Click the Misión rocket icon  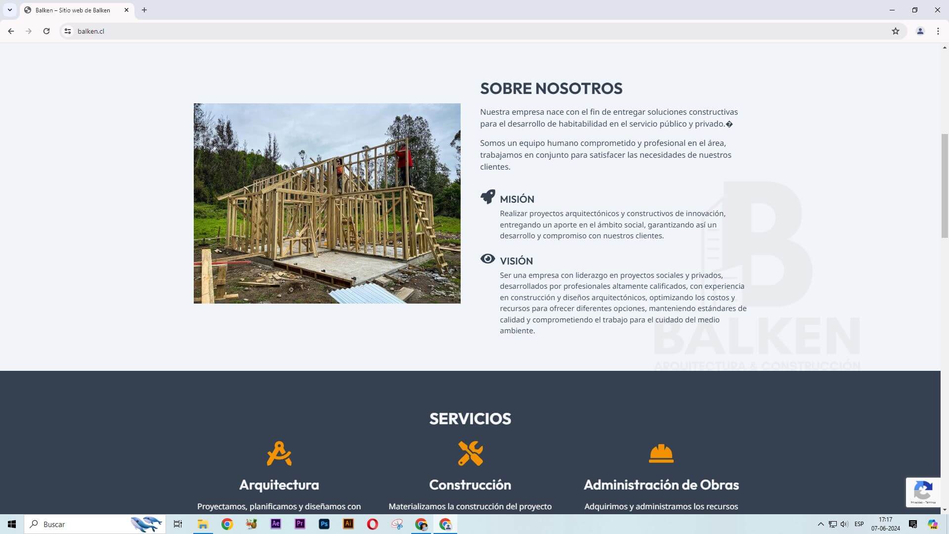click(x=488, y=197)
